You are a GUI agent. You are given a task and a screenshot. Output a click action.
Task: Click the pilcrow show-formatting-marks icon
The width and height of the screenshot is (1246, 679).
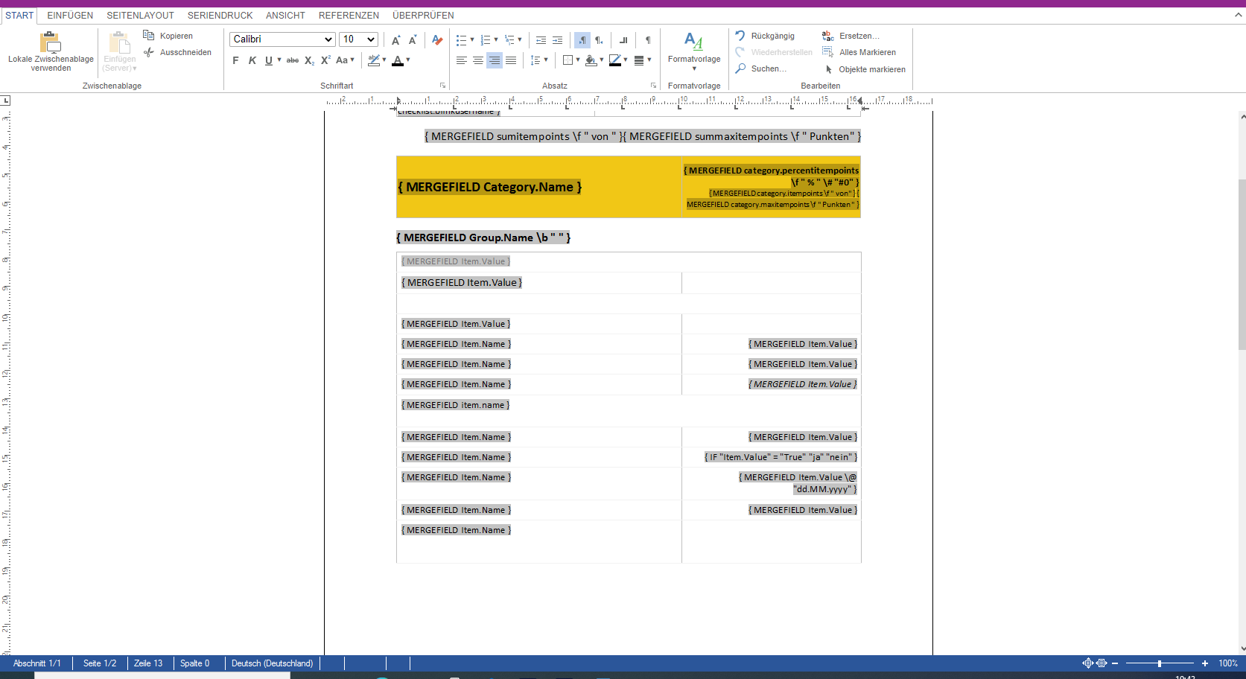pos(648,39)
